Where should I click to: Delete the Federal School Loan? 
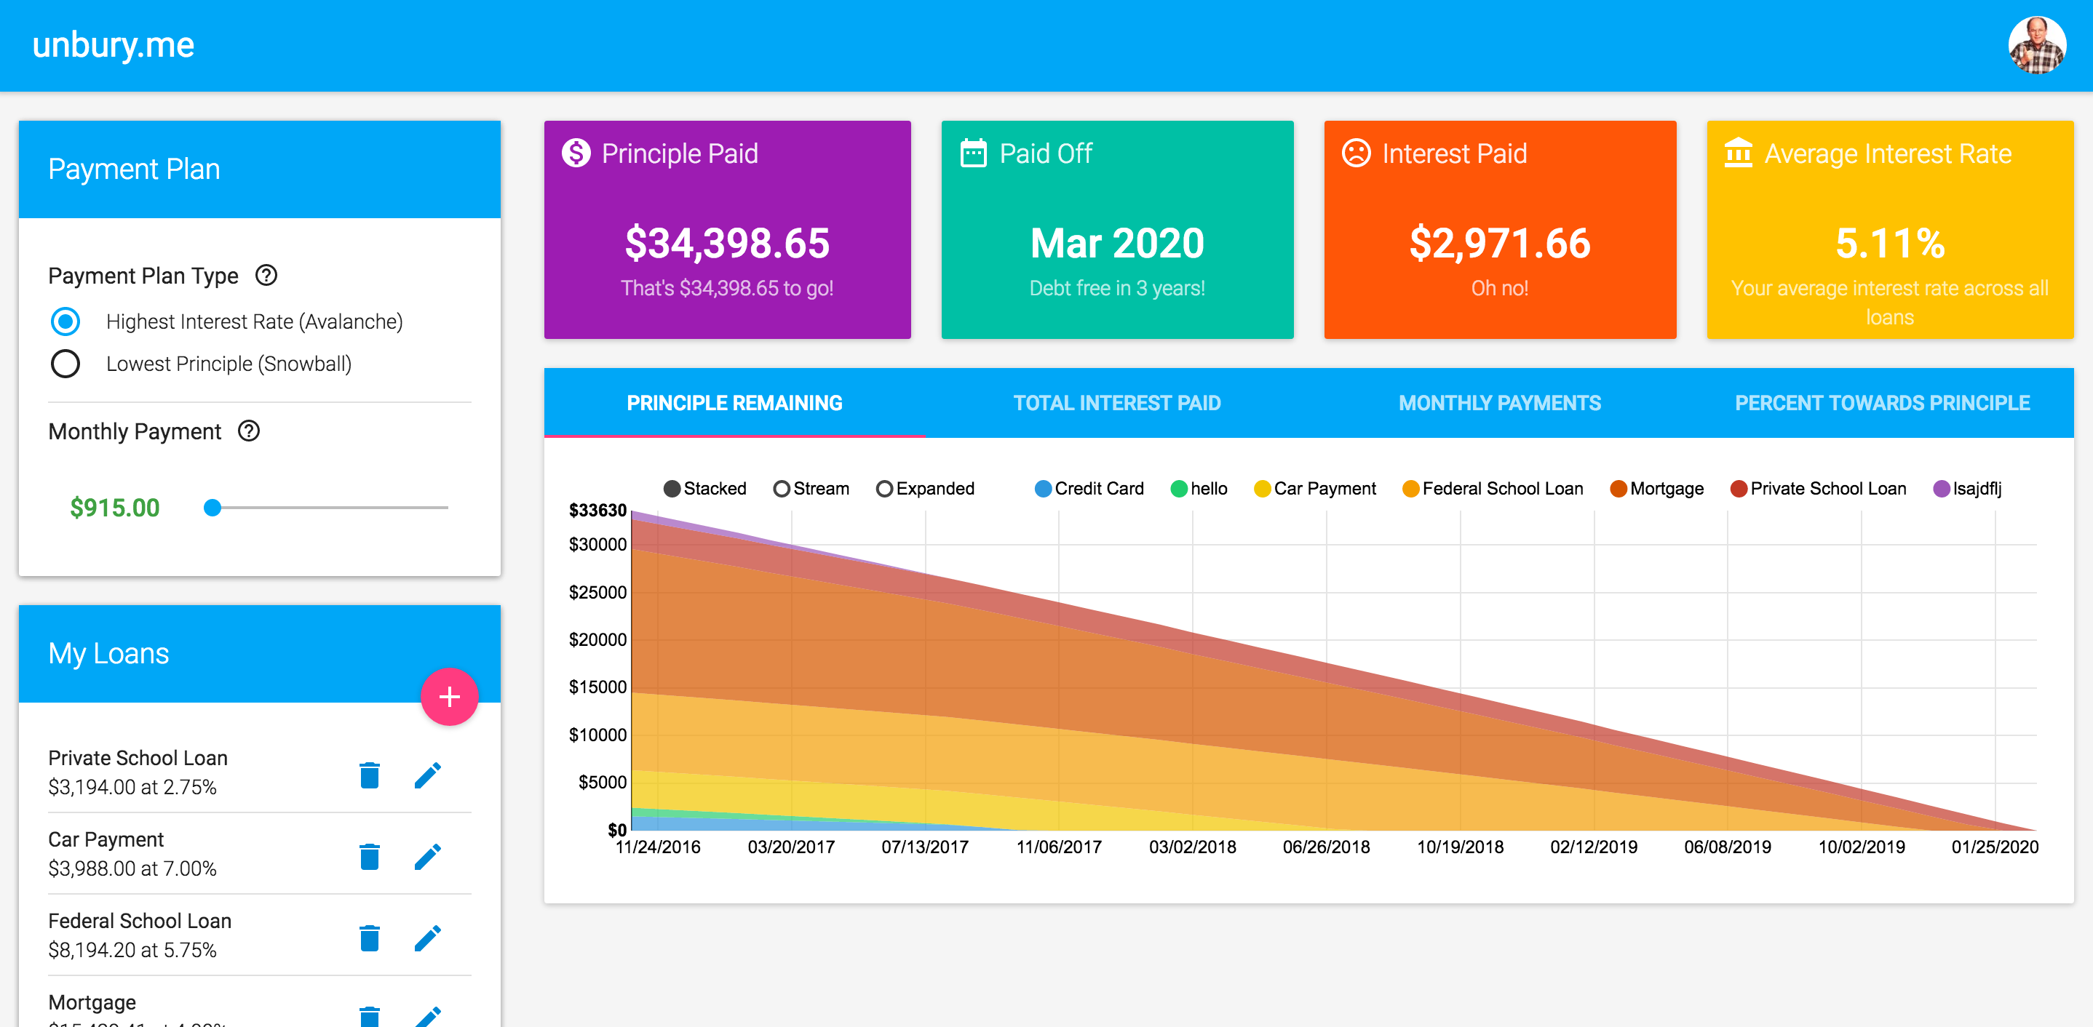click(370, 938)
